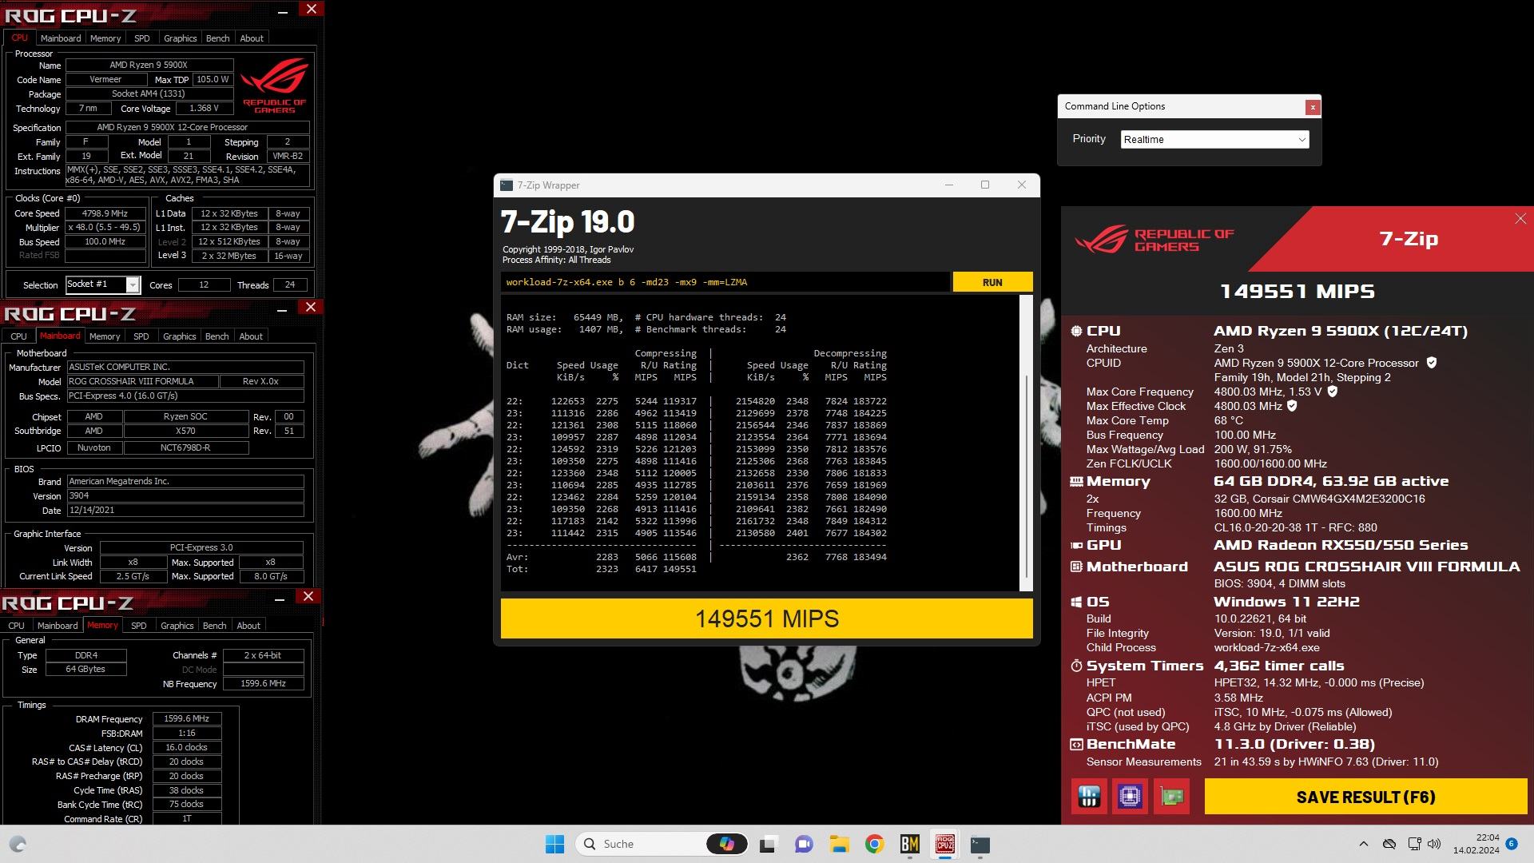Close the bottom CPU-Z Memory window

coord(308,597)
